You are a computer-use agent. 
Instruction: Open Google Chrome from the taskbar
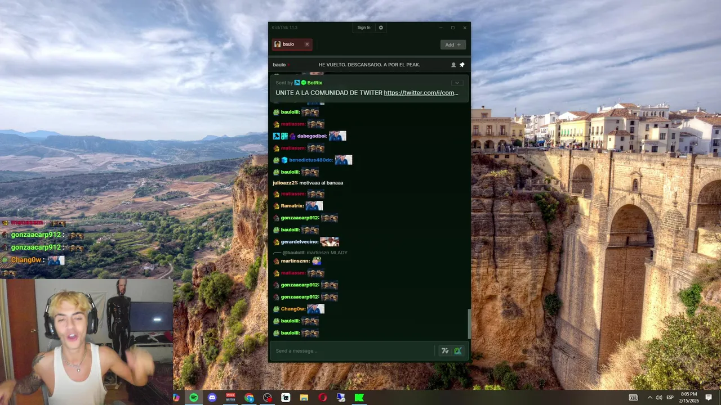(249, 398)
